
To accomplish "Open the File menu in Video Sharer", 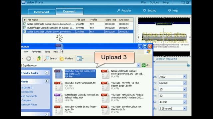I will (x=143, y=2).
